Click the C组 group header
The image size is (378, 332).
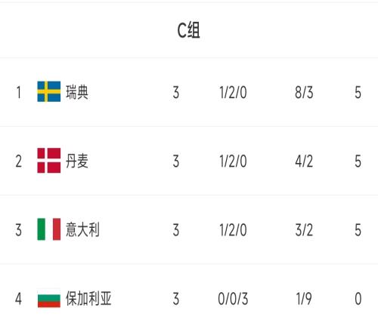click(189, 30)
